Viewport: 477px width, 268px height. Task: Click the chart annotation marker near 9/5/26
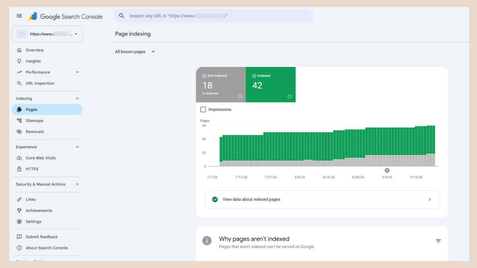(x=387, y=170)
